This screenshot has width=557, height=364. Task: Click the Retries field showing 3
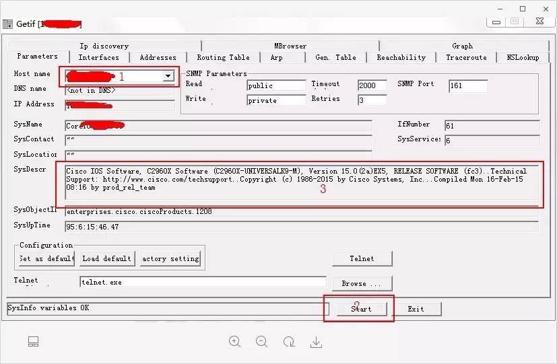coord(372,100)
